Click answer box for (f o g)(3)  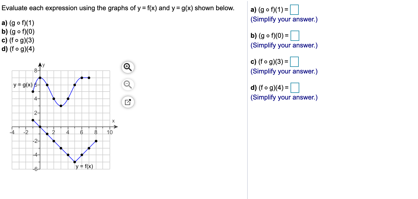click(x=294, y=62)
